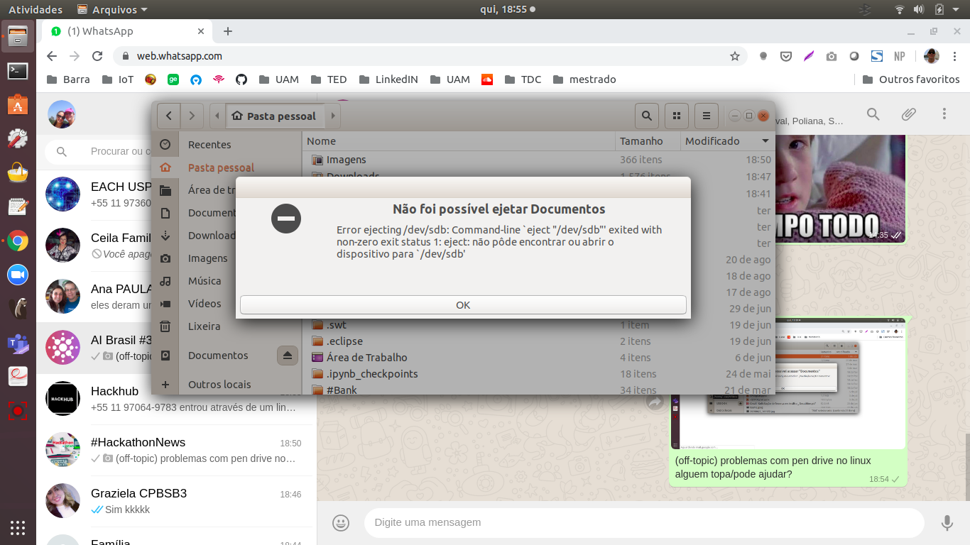970x545 pixels.
Task: Forward the image with arrow button
Action: pos(654,402)
